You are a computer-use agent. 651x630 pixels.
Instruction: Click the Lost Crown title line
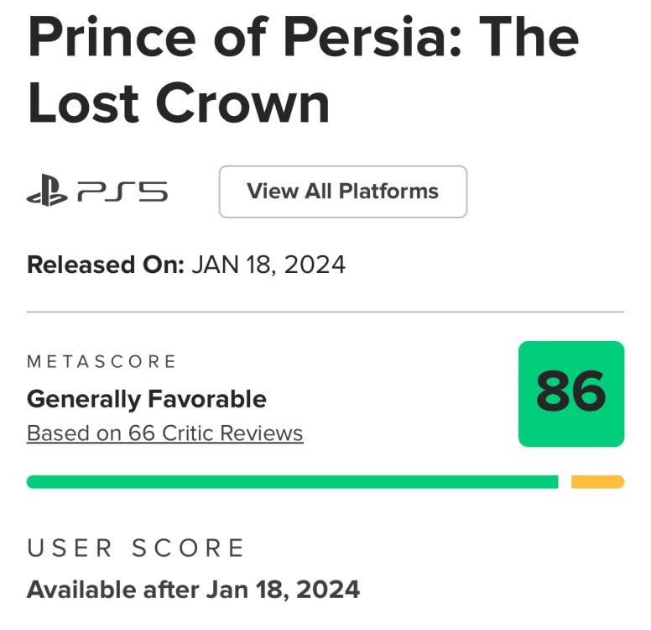(178, 104)
